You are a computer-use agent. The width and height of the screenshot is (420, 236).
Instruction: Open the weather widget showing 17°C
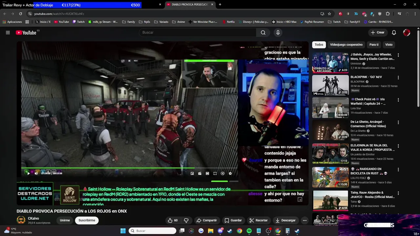(18, 231)
